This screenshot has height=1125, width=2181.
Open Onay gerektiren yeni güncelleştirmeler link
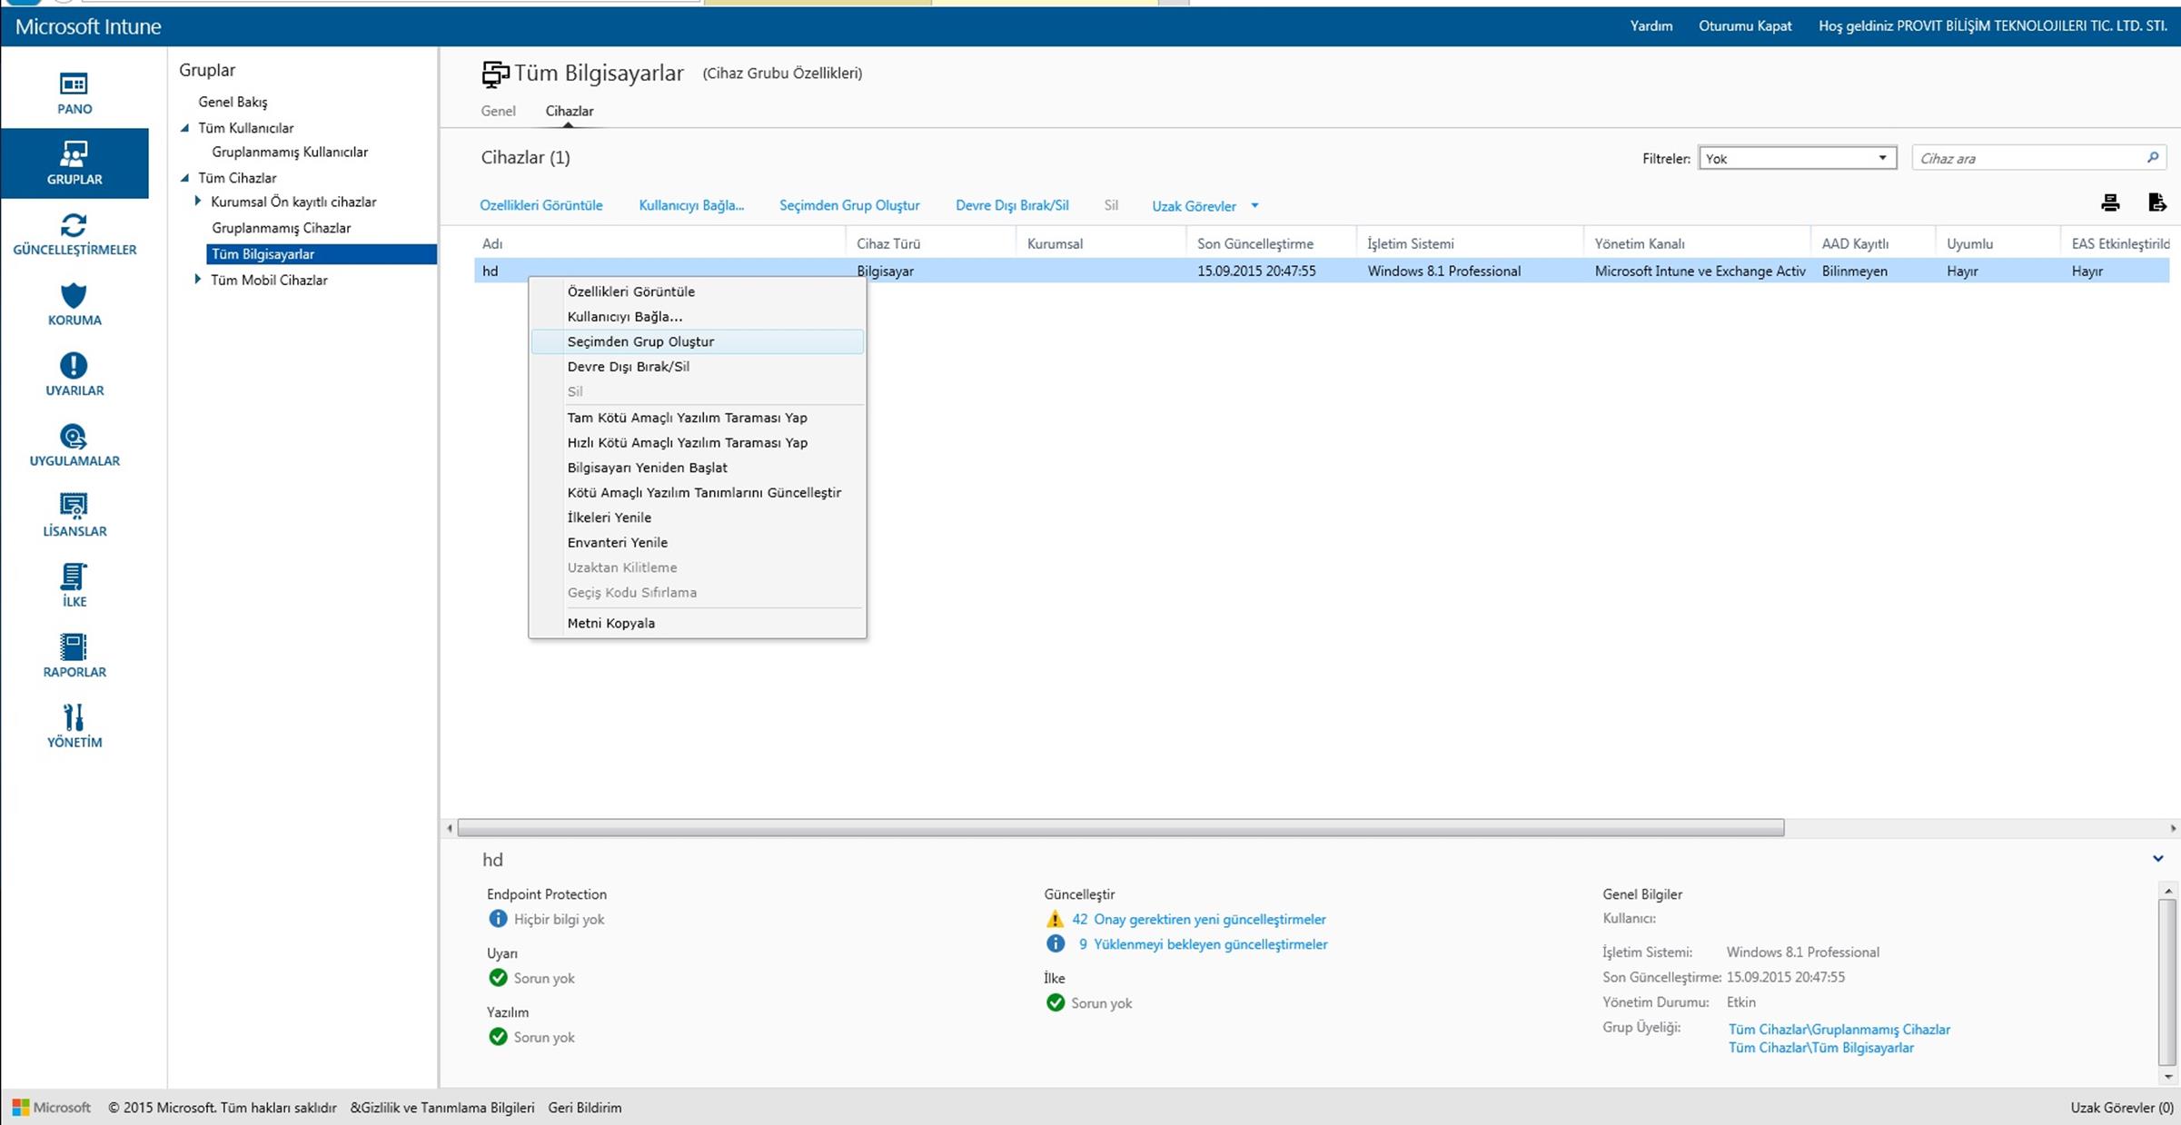point(1210,919)
